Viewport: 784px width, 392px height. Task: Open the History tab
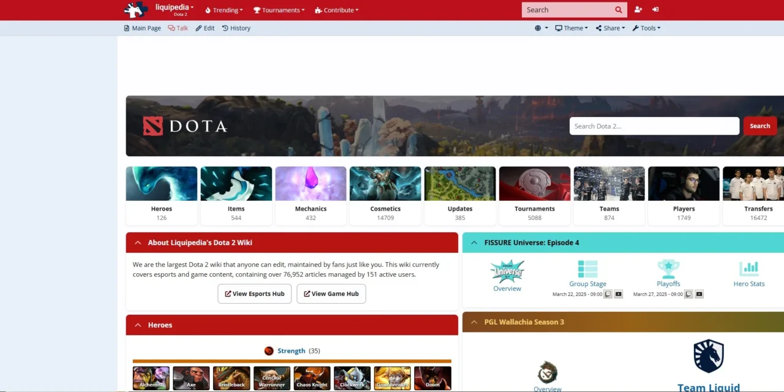tap(236, 28)
